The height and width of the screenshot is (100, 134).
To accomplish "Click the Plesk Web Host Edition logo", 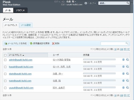I will [x=12, y=3].
